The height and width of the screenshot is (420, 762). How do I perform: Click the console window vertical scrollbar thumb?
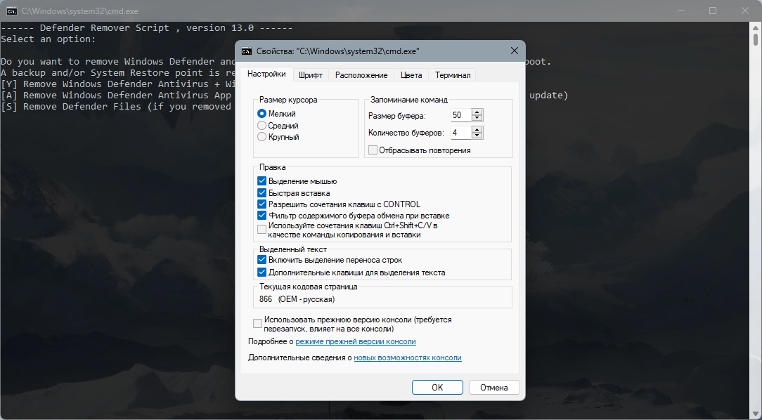pos(756,39)
